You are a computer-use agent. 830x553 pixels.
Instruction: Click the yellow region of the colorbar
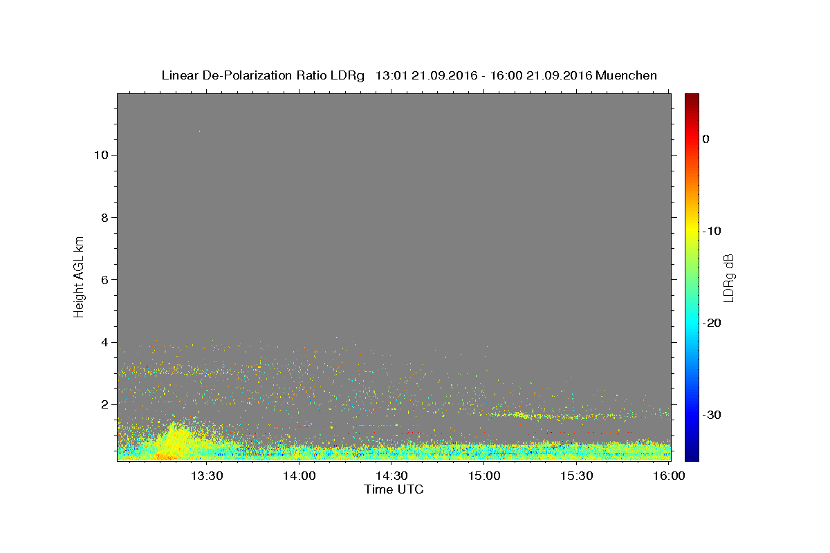click(692, 228)
